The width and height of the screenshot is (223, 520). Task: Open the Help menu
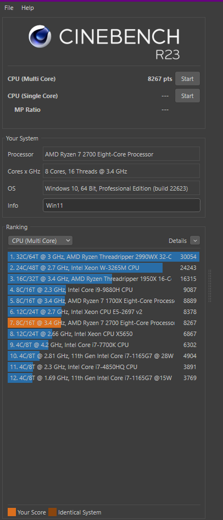(28, 8)
